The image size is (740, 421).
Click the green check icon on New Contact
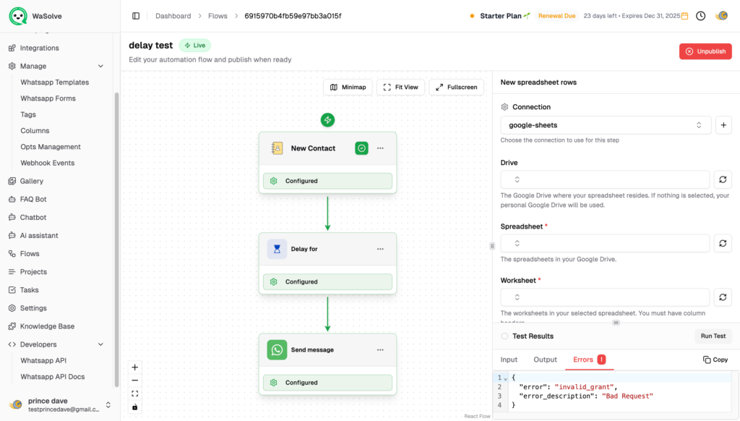click(x=362, y=148)
